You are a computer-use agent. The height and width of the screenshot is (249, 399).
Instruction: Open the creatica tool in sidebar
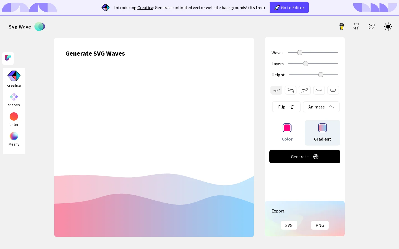click(x=14, y=79)
